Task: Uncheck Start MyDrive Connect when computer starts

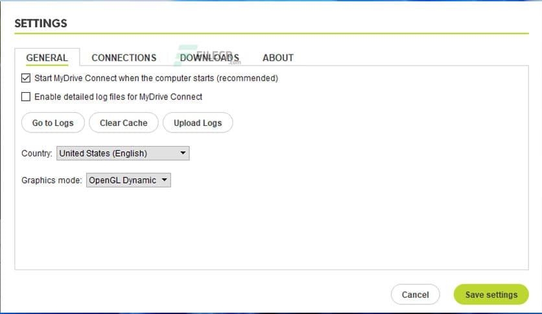Action: point(26,78)
